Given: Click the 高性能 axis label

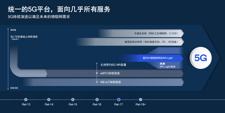Looking at the screenshot, I should coord(13,30).
